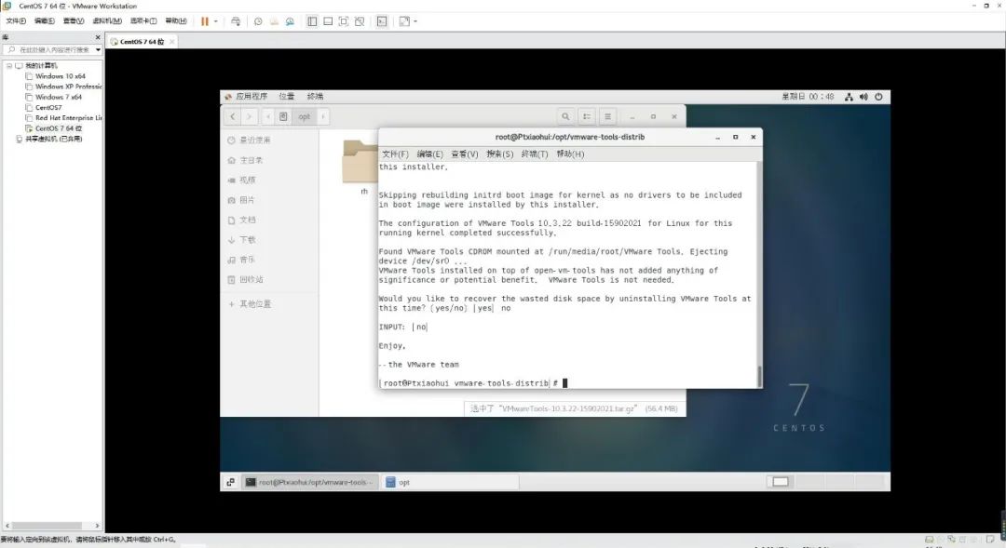
Task: Select Red Hat Enterprise Linux in the library
Action: pos(63,118)
